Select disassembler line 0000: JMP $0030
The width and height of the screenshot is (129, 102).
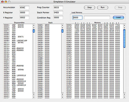[x=14, y=25]
